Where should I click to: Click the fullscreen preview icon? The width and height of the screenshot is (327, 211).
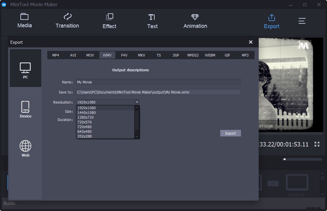tap(317, 144)
